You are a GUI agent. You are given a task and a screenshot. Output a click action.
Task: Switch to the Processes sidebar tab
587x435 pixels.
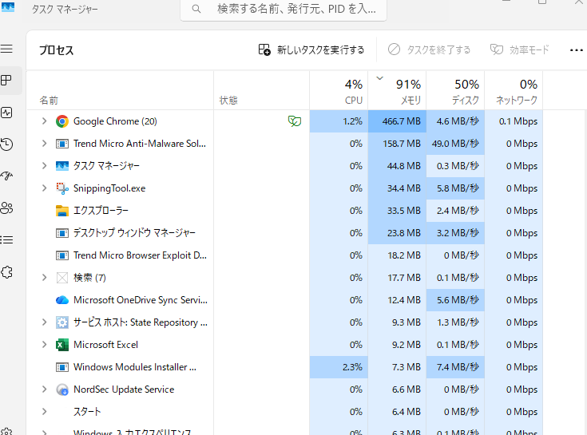tap(6, 80)
